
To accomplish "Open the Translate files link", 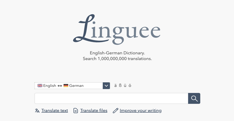I will (94, 111).
